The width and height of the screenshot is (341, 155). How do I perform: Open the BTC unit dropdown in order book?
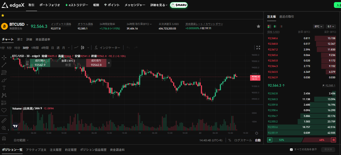pos(318,27)
